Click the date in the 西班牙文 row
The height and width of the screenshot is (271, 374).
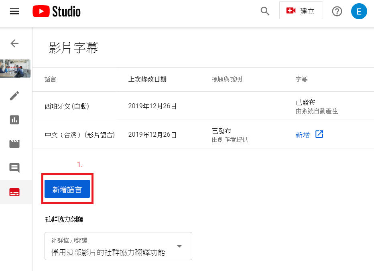152,106
